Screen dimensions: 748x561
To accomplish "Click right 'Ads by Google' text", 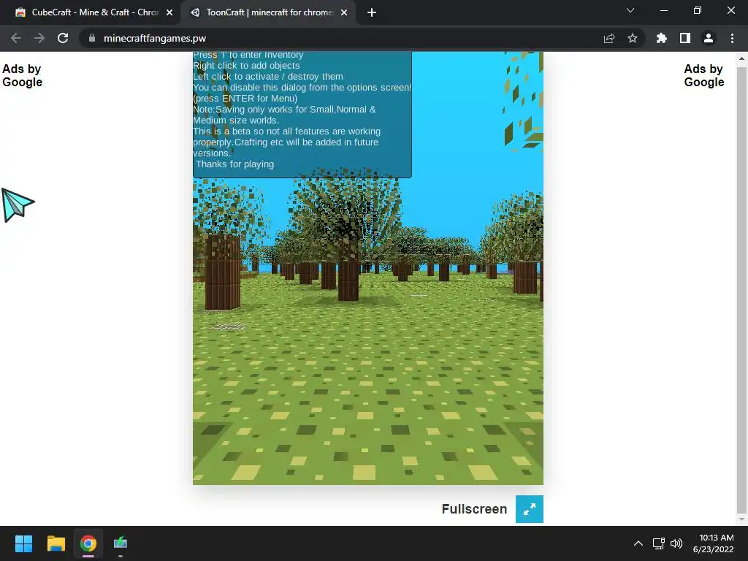I will point(704,75).
